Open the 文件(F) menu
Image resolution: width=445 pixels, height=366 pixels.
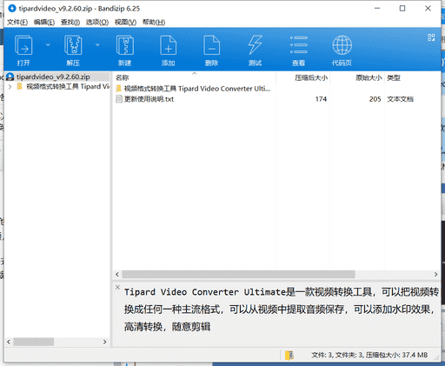click(17, 23)
